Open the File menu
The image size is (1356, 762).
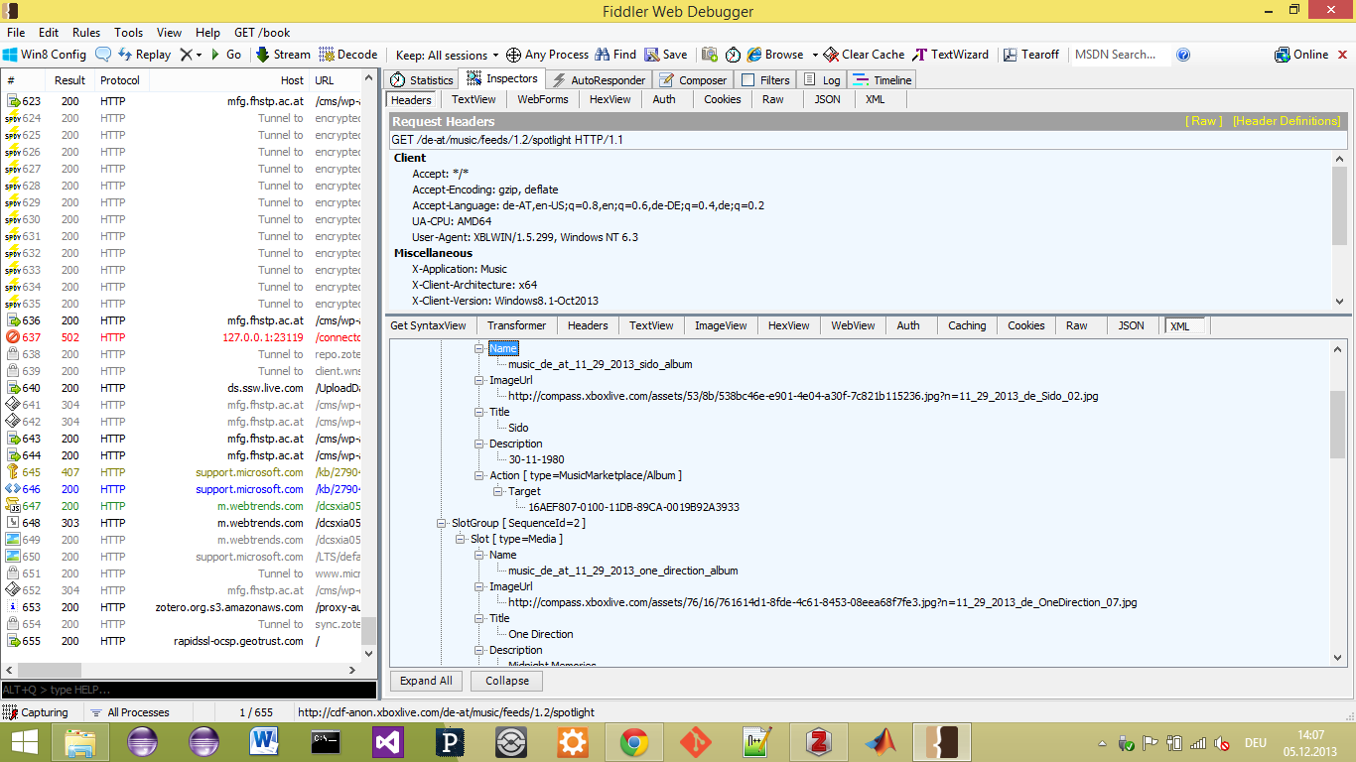(16, 33)
